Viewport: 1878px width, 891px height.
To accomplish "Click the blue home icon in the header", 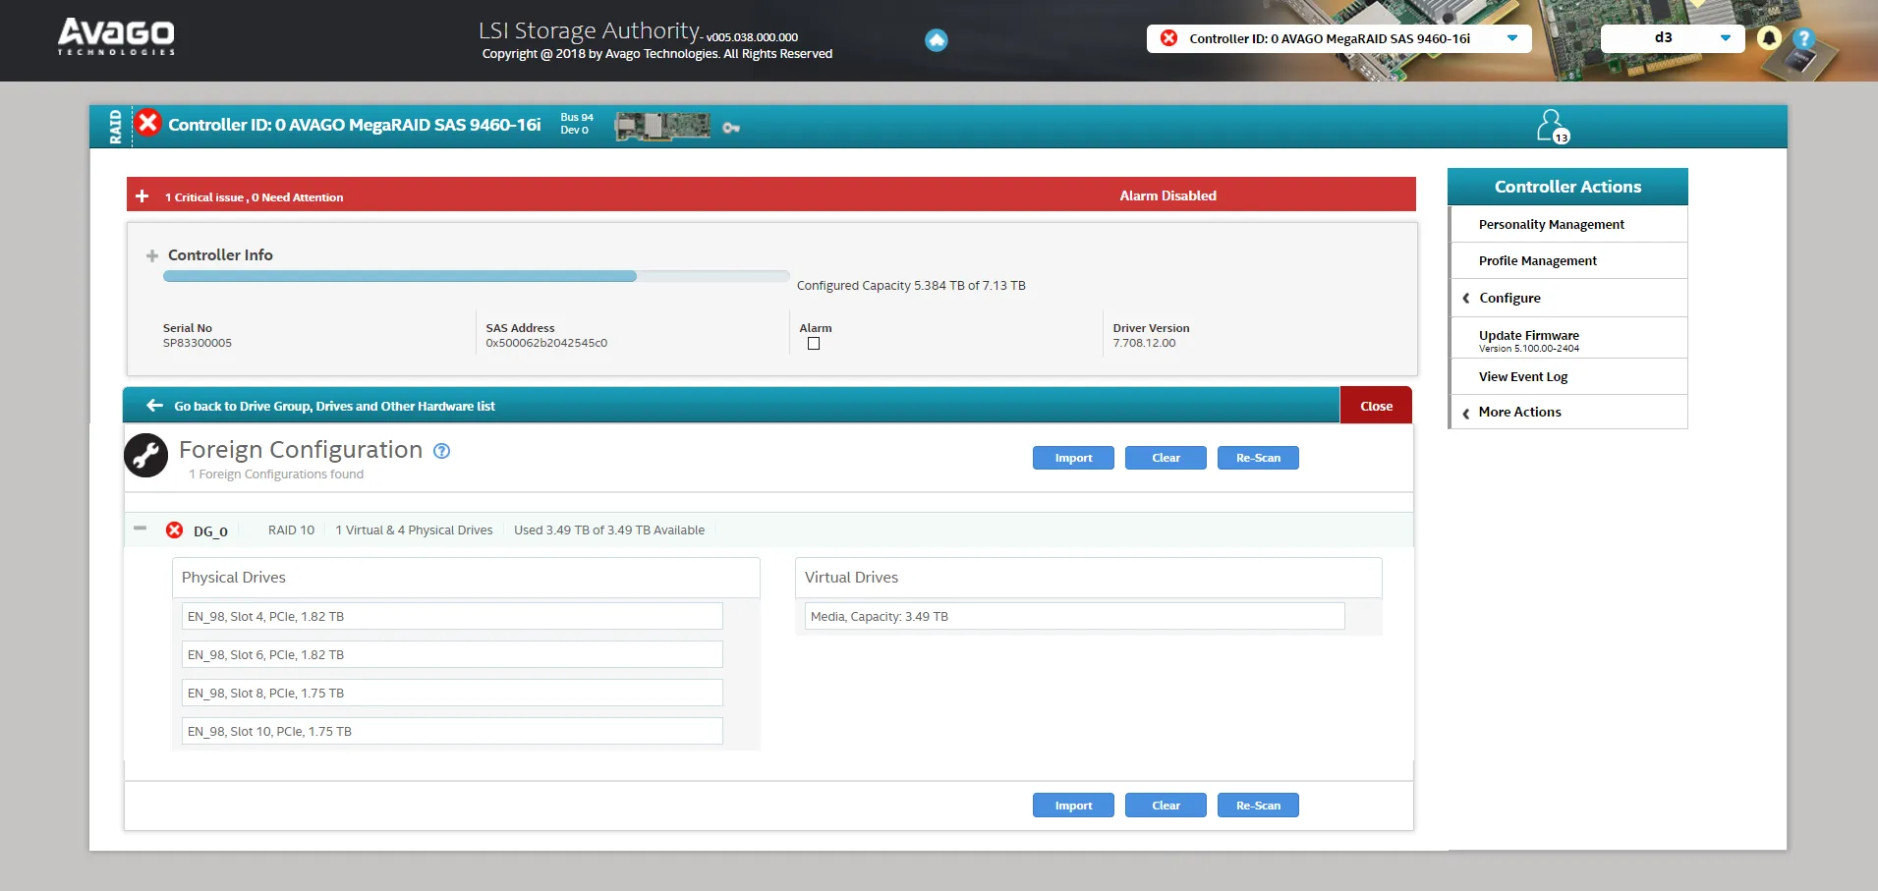I will pyautogui.click(x=937, y=40).
